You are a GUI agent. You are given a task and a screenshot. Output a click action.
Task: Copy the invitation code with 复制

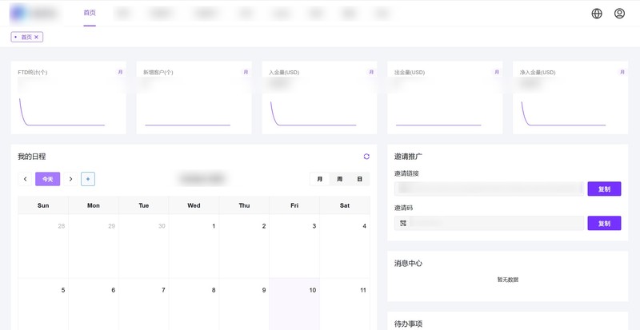pyautogui.click(x=604, y=224)
